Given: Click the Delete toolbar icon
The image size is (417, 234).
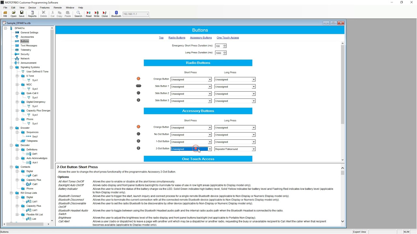Looking at the screenshot, I should [x=44, y=14].
